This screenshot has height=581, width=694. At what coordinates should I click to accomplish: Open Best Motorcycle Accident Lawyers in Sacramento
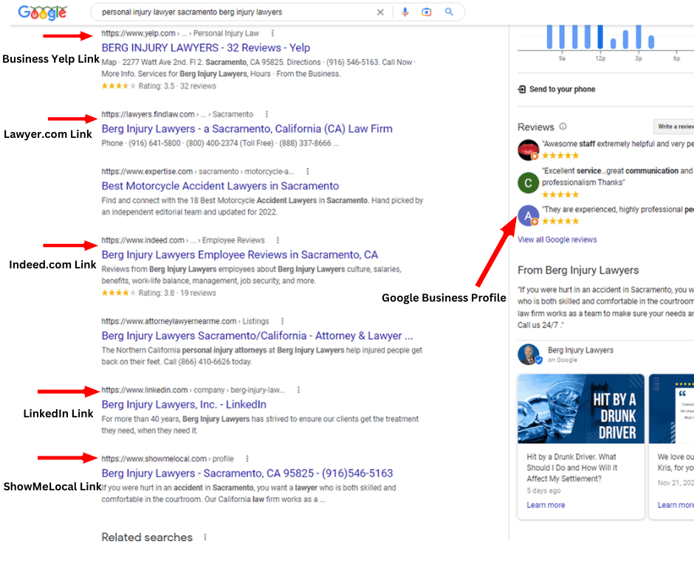click(220, 186)
